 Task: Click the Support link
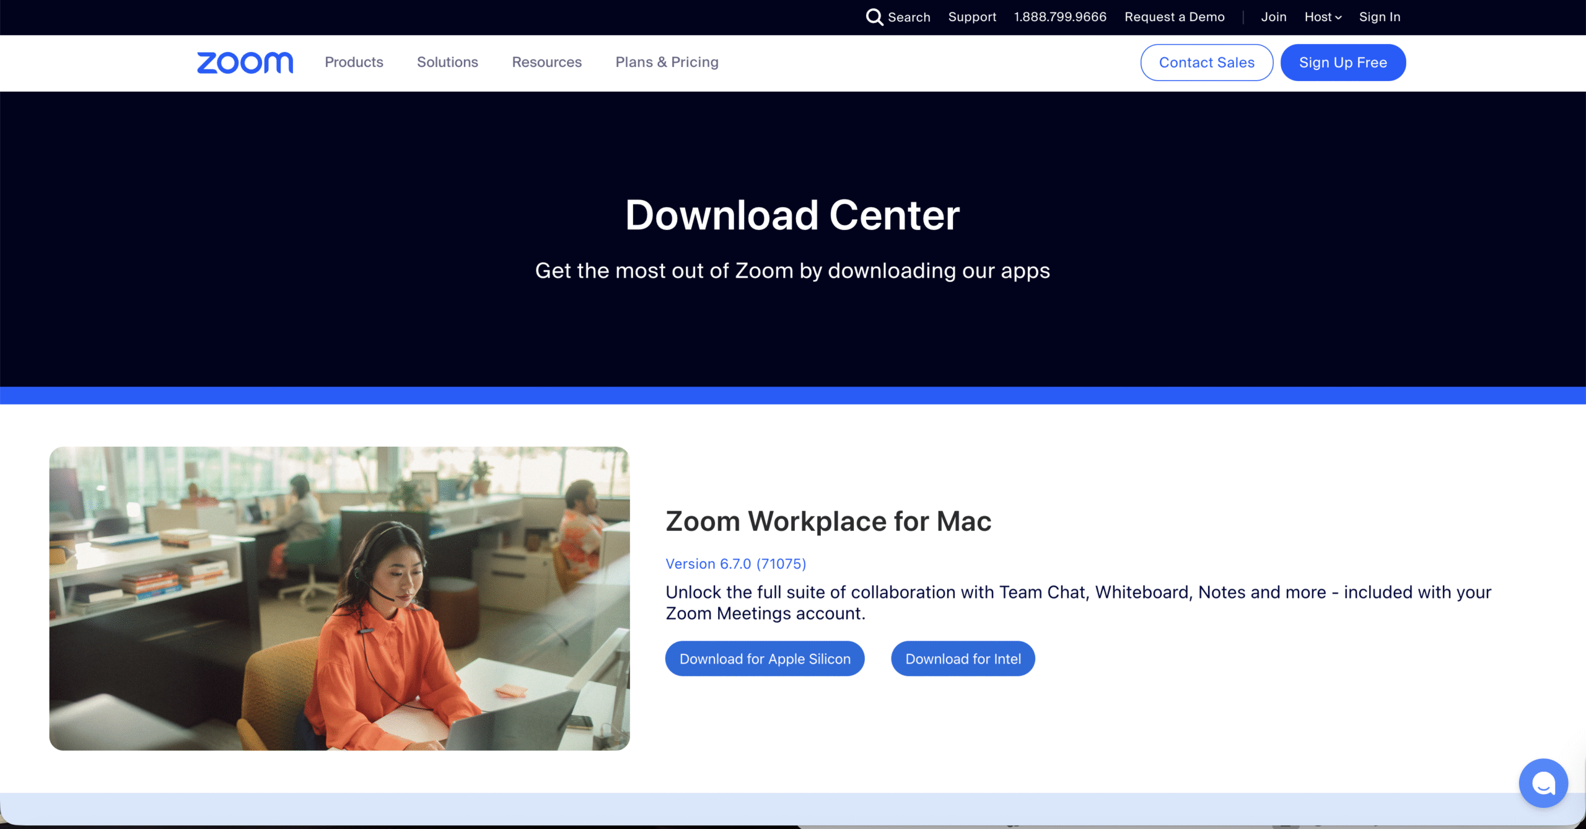pos(972,17)
